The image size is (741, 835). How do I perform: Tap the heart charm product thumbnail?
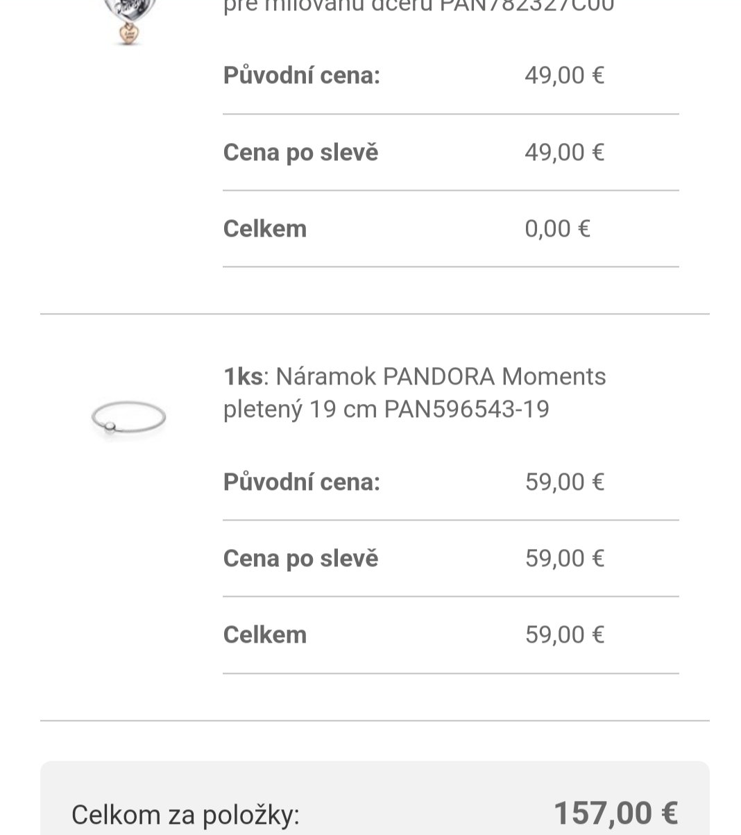point(128,22)
